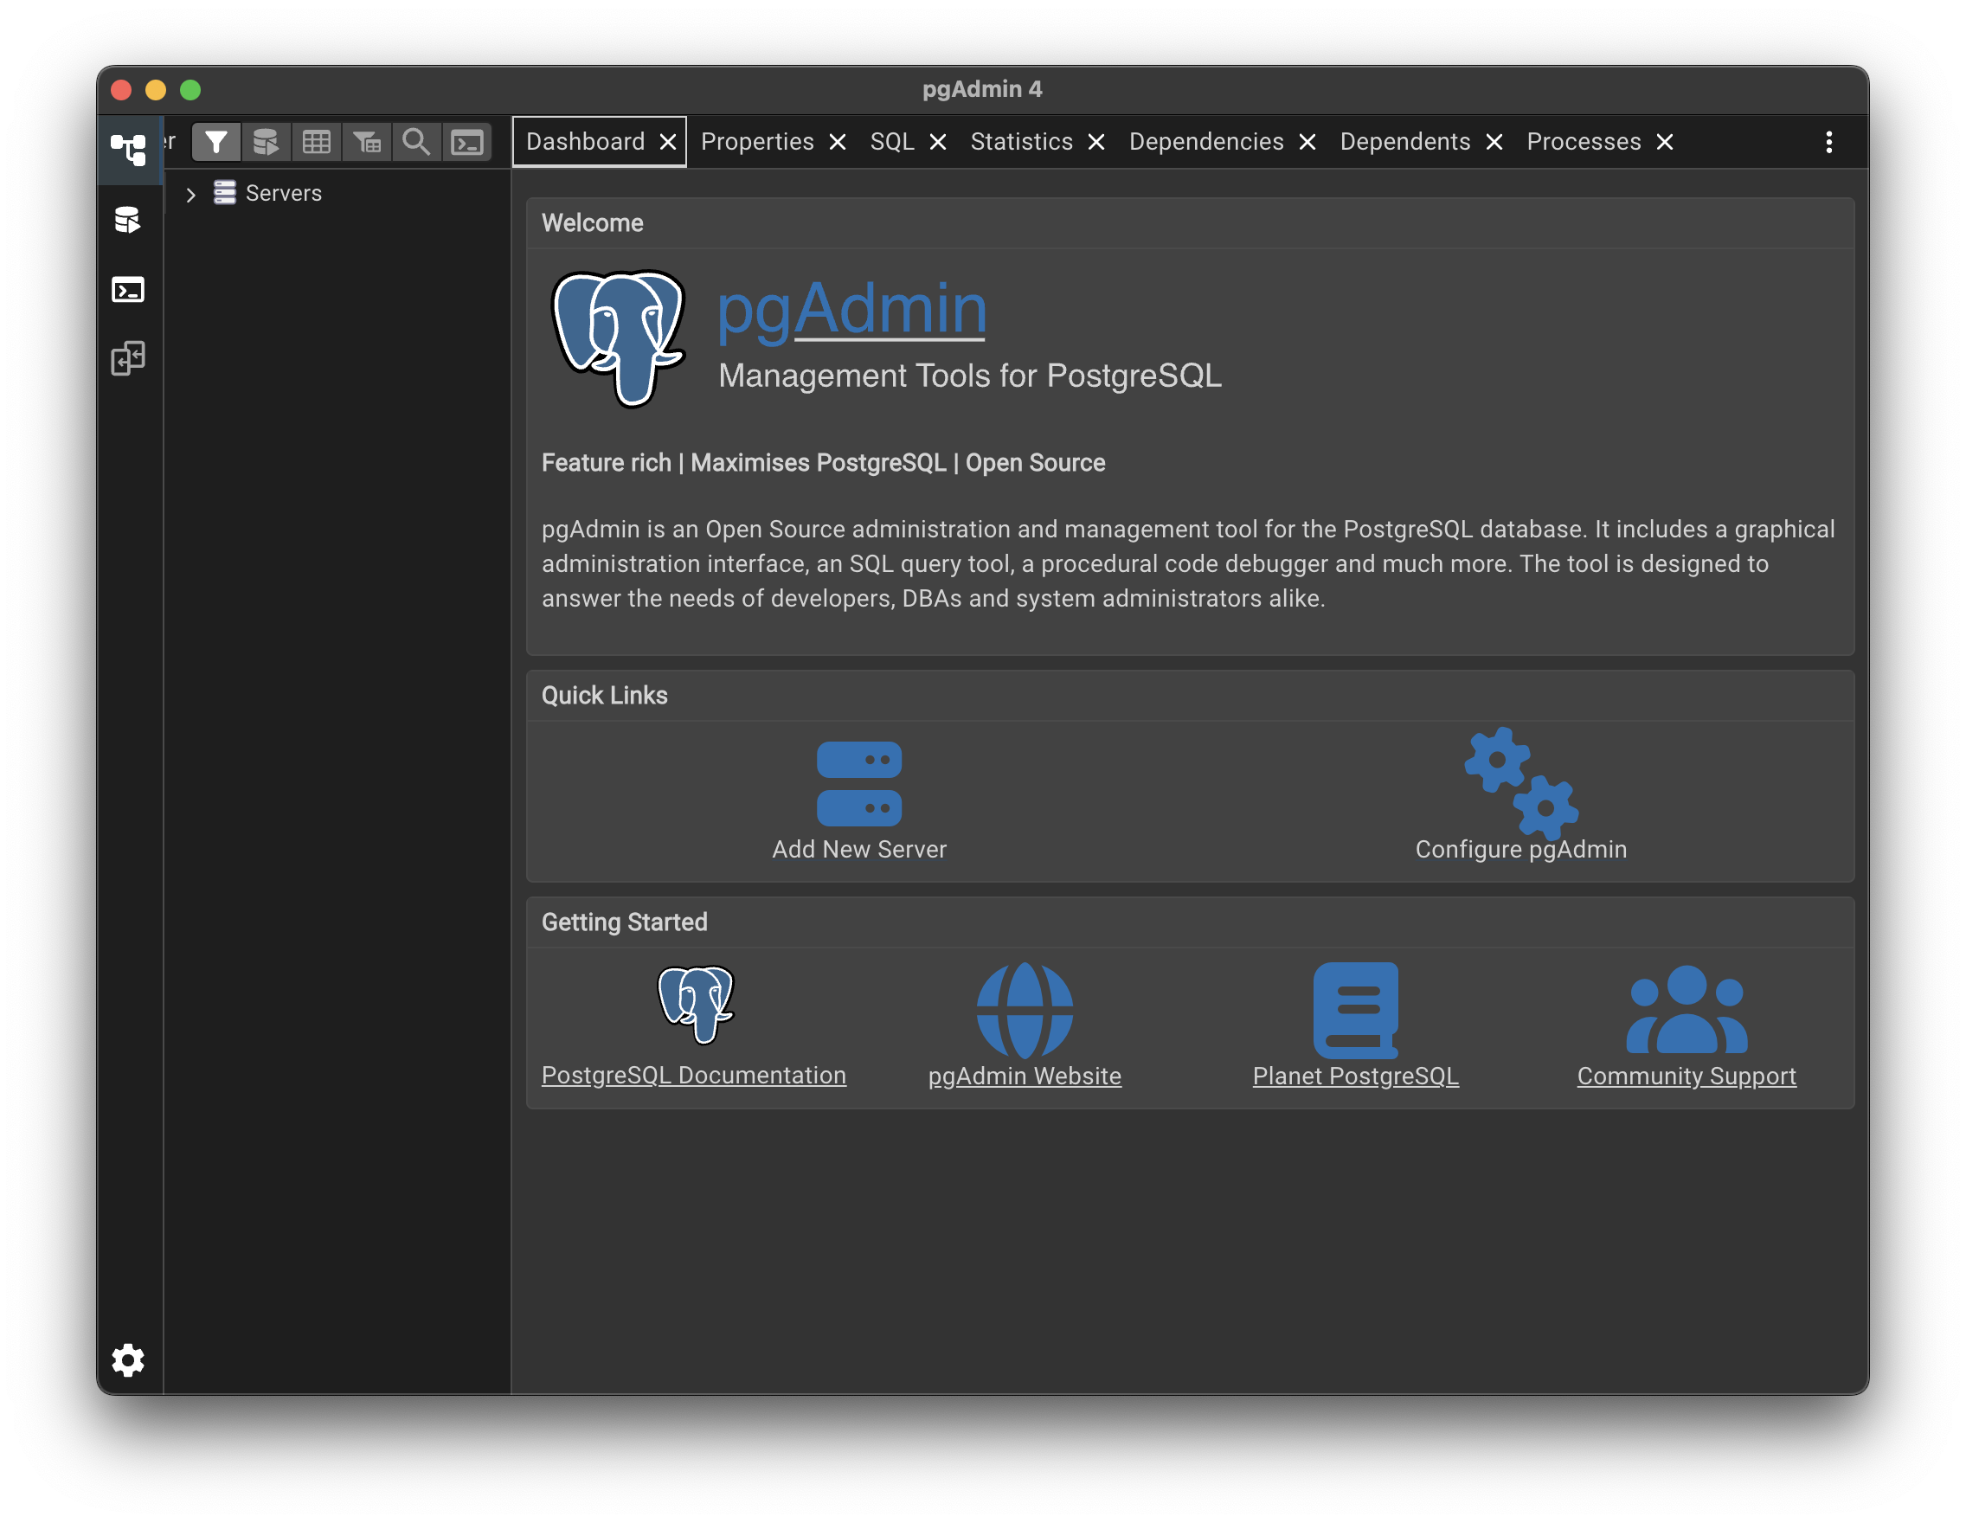Viewport: 1966px width, 1523px height.
Task: Expand the Servers tree node
Action: click(x=191, y=195)
